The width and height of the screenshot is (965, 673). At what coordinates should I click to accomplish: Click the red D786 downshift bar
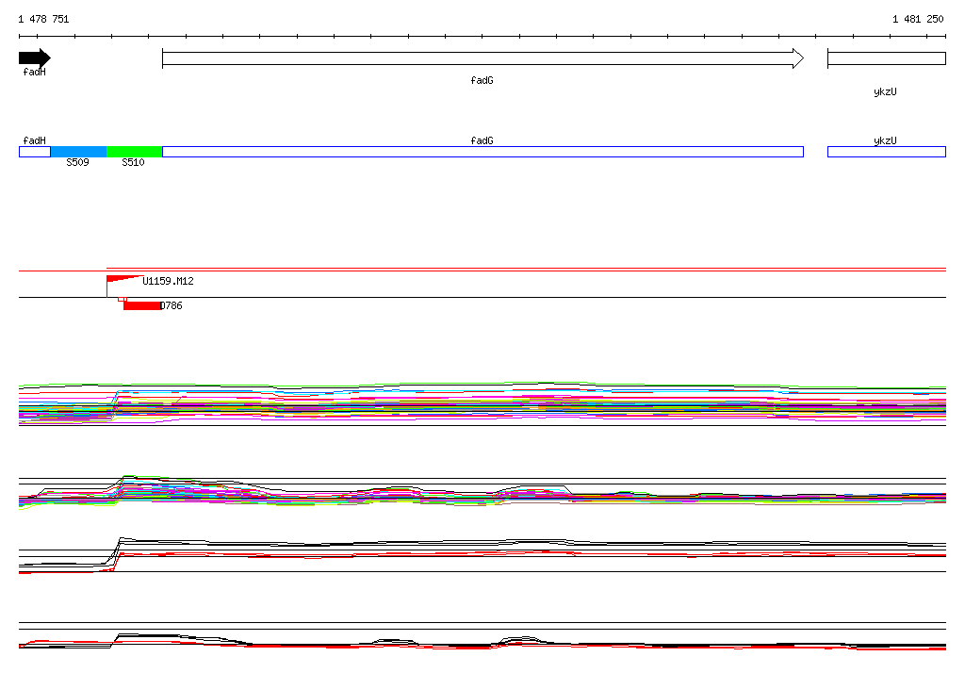(x=141, y=305)
